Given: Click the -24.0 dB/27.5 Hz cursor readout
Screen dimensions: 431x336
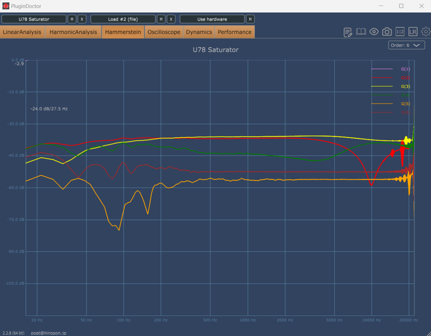Looking at the screenshot, I should coord(49,109).
